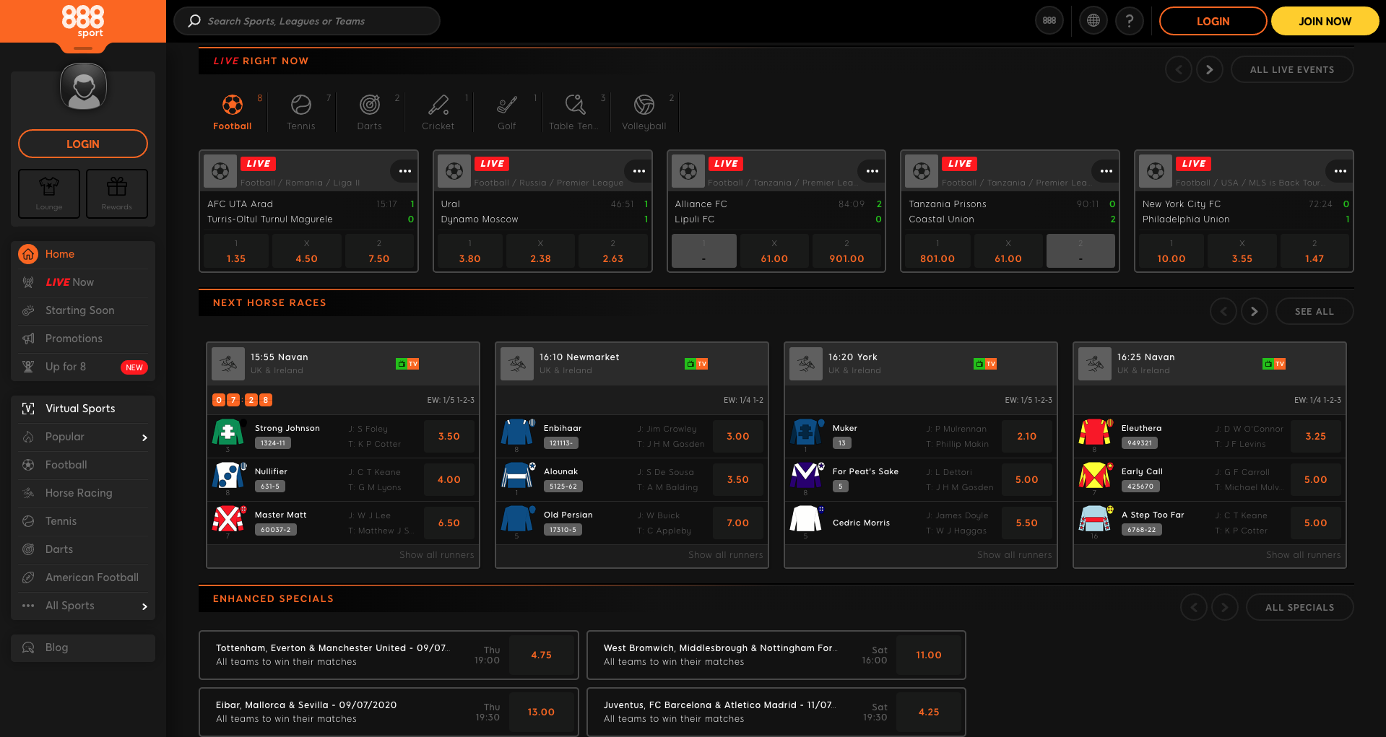The height and width of the screenshot is (737, 1386).
Task: Select draw odds 2.38 on Ural match
Action: tap(540, 251)
